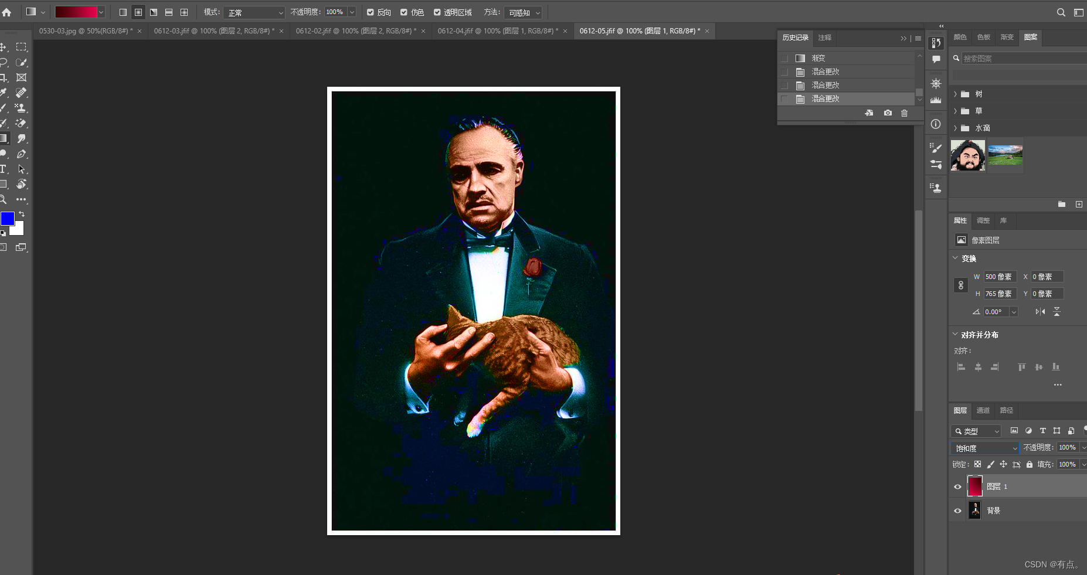Screen dimensions: 1087x575
Task: Select the radial gradient type button
Action: point(138,12)
